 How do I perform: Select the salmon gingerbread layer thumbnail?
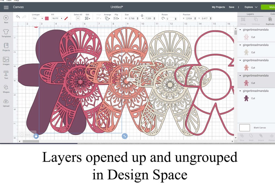click(x=246, y=67)
